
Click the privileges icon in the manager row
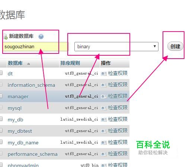click(x=104, y=96)
